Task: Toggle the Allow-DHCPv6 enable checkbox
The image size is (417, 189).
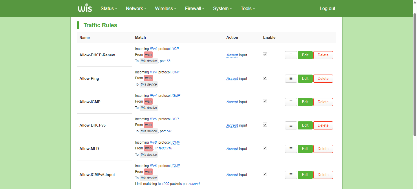Action: 265,125
